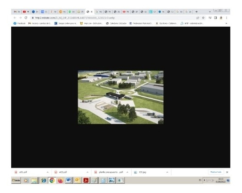Viewport: 242px width, 193px height.
Task: Launch Firefox from the taskbar
Action: coord(60,180)
